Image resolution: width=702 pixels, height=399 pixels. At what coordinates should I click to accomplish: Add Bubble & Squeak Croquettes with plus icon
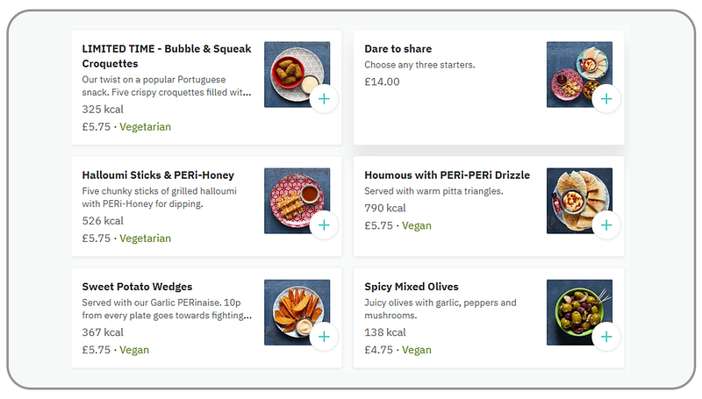(324, 99)
